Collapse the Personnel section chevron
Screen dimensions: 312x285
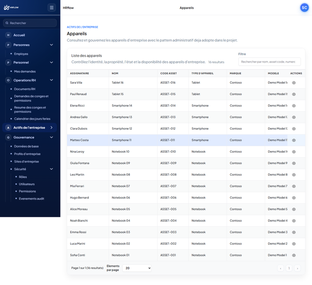[x=51, y=62]
